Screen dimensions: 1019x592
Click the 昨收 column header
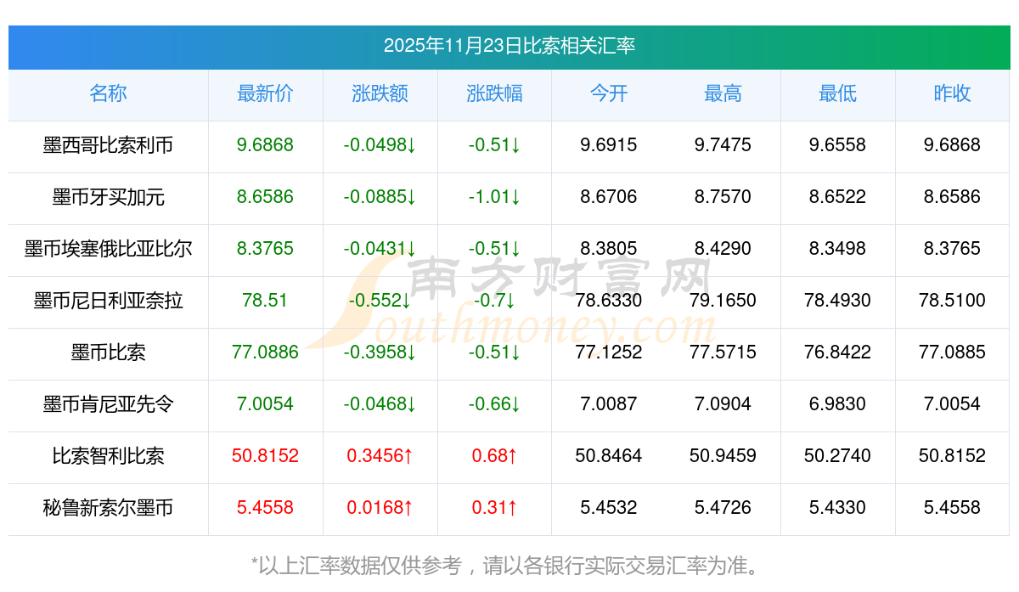point(953,93)
